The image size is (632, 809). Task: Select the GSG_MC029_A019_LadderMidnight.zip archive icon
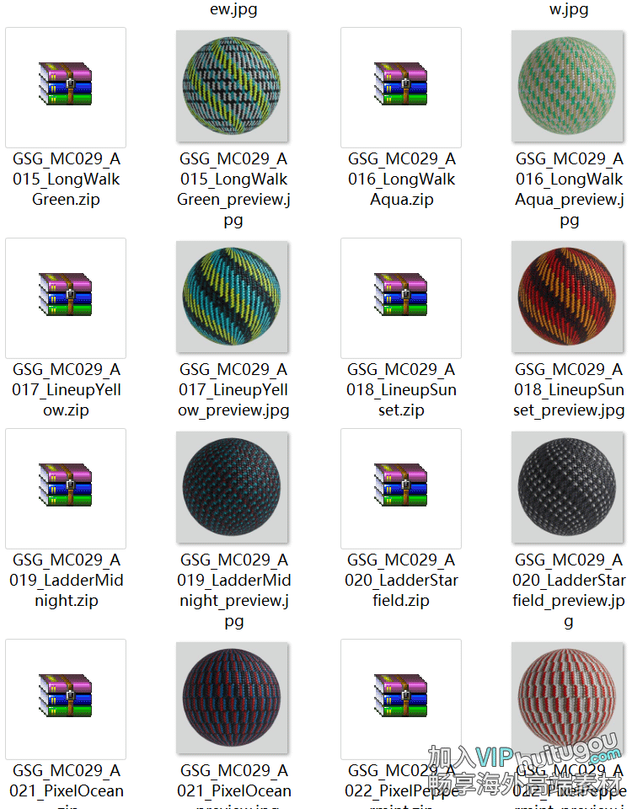click(x=66, y=485)
